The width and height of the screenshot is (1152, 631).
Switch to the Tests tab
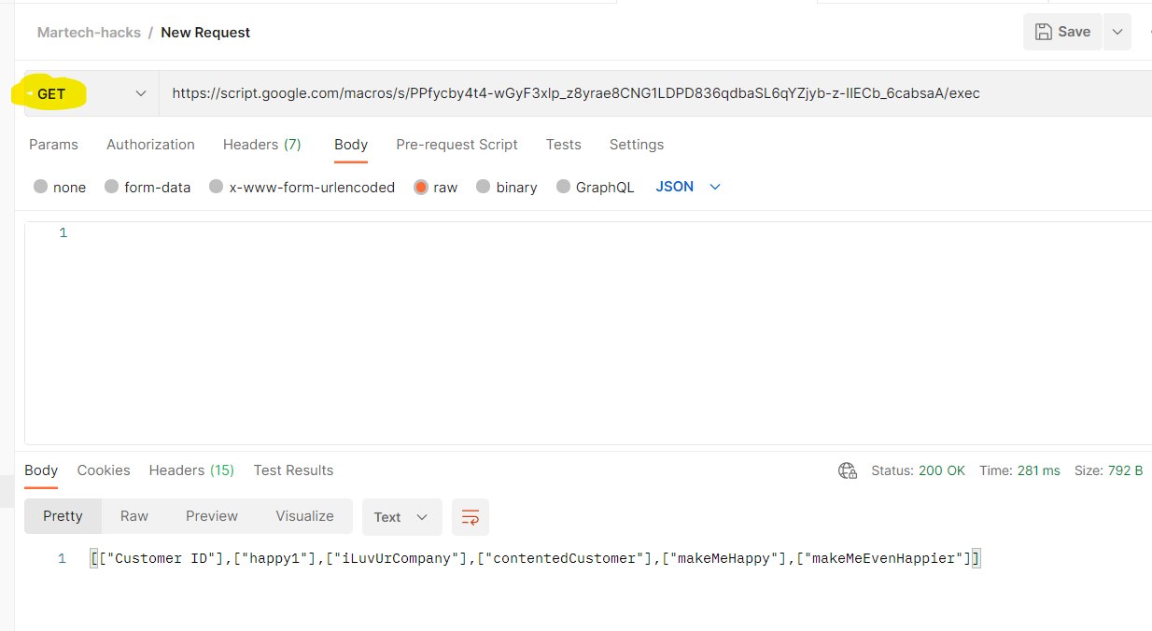click(x=564, y=145)
